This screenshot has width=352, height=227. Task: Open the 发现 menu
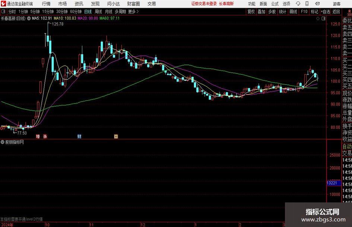(95, 4)
